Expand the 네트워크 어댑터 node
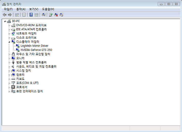182x132 pixels. 9,34
